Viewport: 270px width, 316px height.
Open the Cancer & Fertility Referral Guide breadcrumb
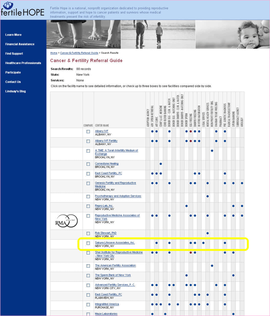tap(79, 53)
